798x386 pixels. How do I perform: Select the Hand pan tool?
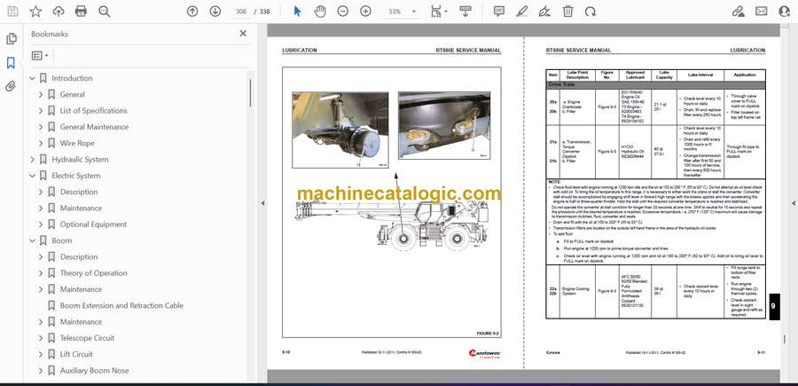coord(321,12)
